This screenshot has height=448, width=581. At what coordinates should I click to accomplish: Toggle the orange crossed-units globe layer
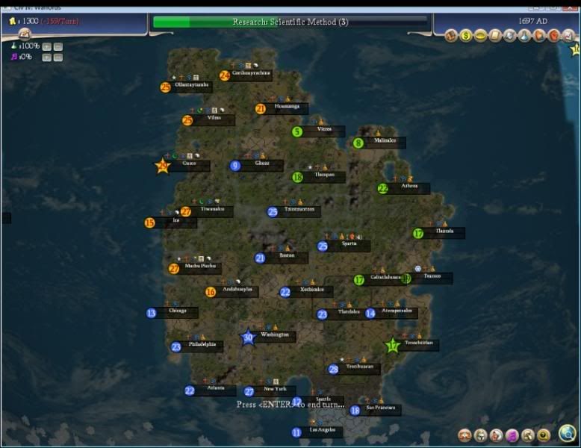(x=465, y=435)
